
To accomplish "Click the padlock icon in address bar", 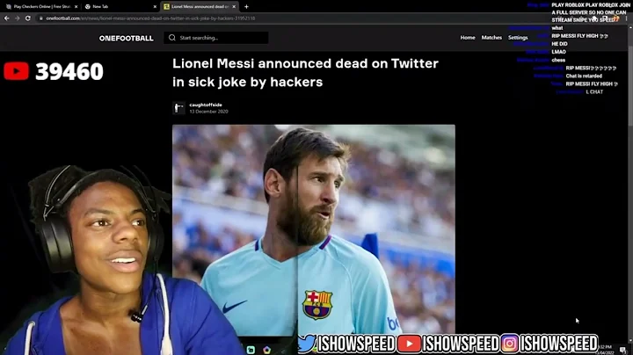I will (x=40, y=18).
